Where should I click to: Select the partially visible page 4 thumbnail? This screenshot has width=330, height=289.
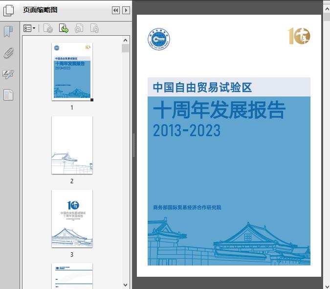(72, 276)
